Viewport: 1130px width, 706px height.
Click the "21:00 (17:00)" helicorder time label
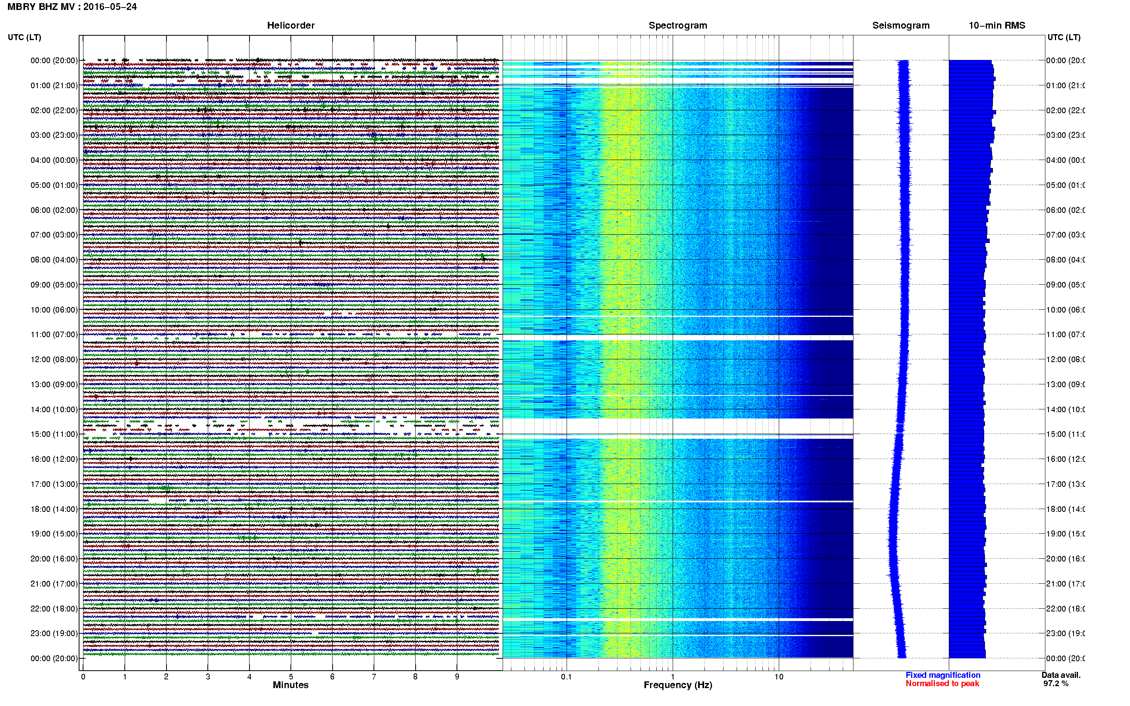(x=54, y=584)
